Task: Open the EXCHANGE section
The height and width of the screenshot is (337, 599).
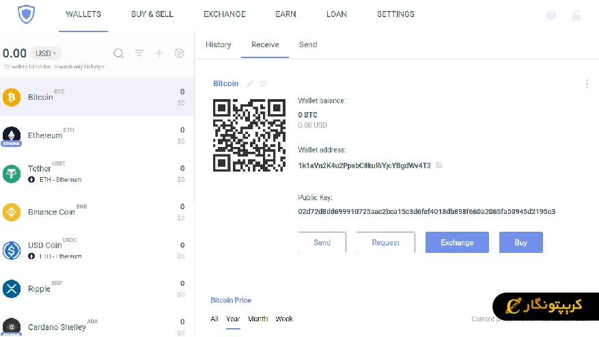Action: (x=224, y=14)
